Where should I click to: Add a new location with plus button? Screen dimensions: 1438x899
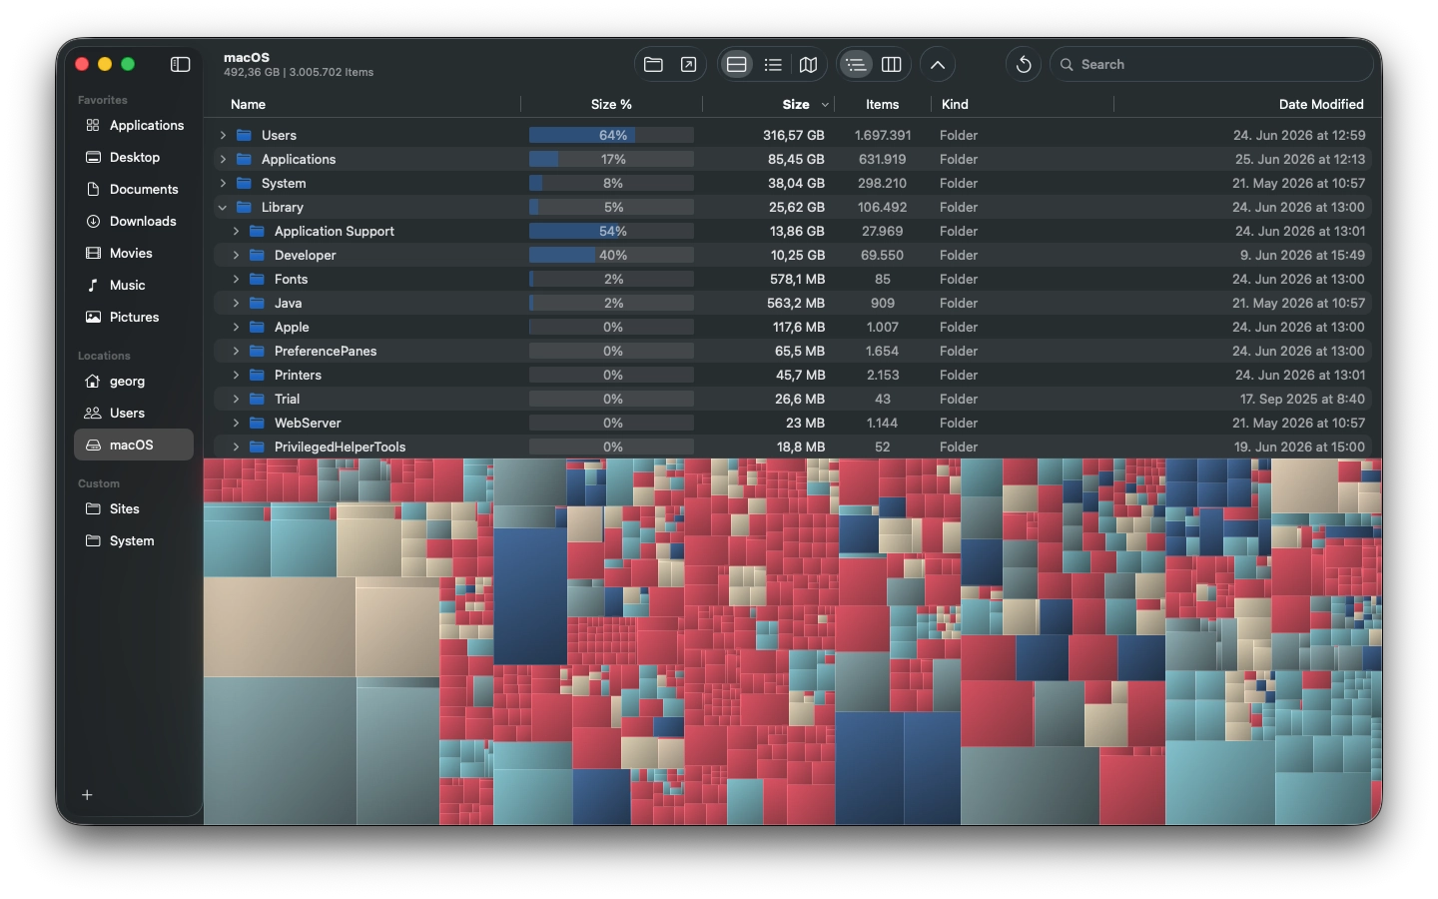point(87,795)
